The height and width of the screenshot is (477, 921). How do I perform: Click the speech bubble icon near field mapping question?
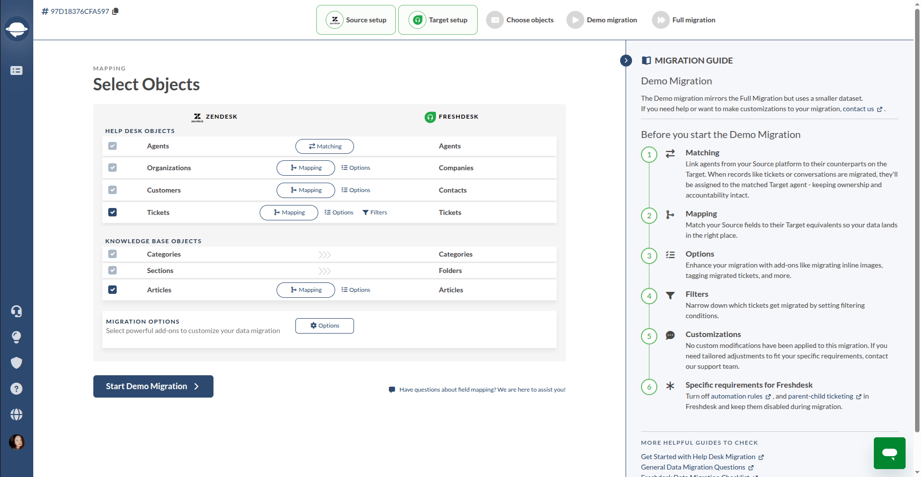coord(392,390)
